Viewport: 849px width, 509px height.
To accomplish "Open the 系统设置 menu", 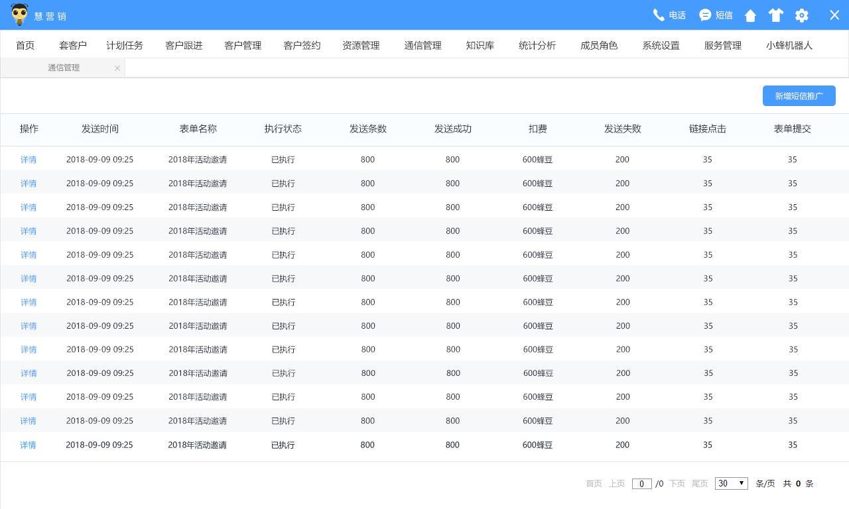I will (661, 45).
